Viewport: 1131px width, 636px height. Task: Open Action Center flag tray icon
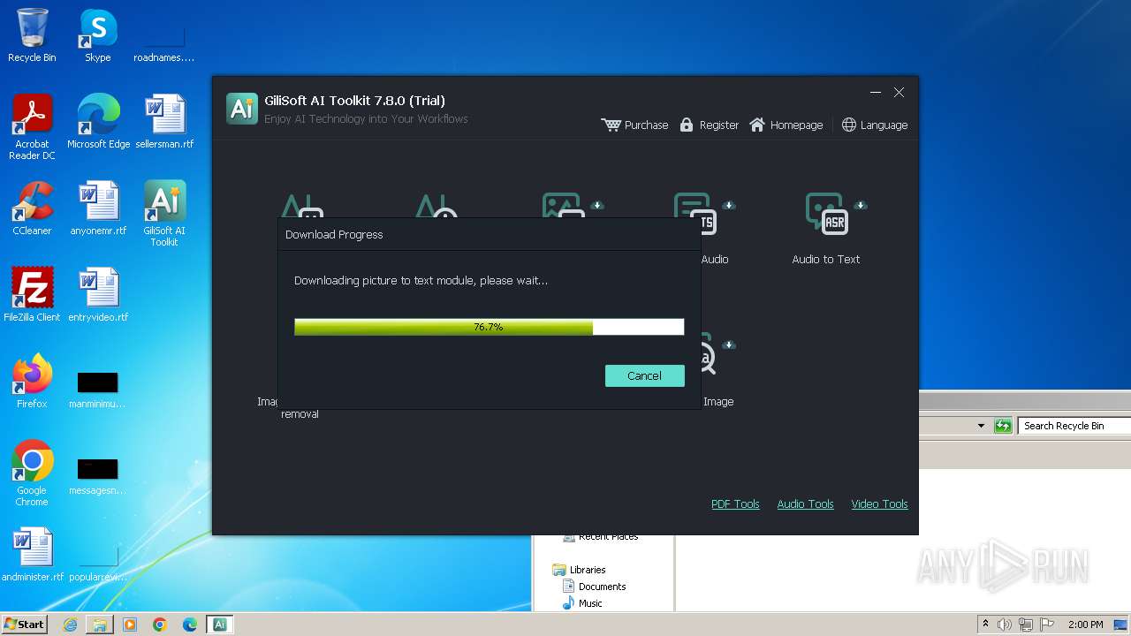(1047, 625)
